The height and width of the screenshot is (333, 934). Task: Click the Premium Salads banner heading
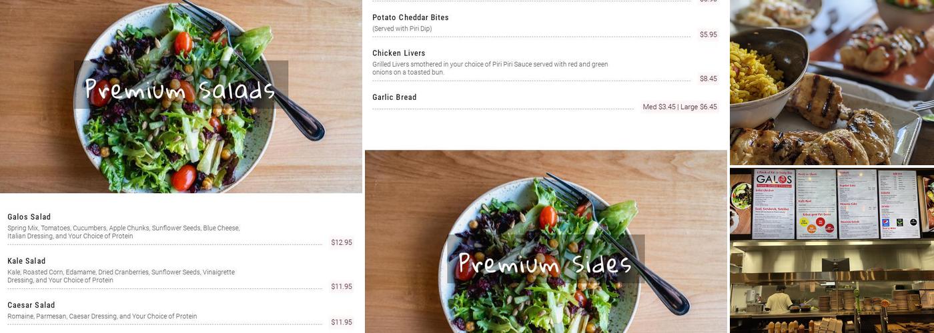(180, 89)
